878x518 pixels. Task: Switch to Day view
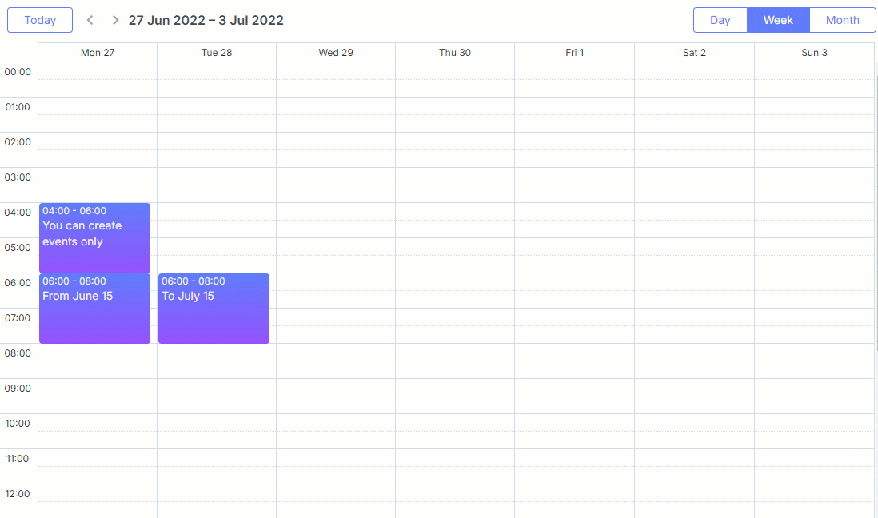[720, 20]
